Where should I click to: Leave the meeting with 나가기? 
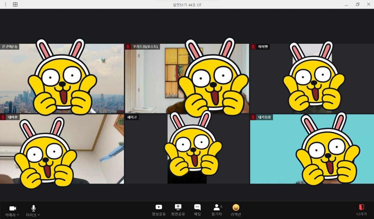point(361,210)
